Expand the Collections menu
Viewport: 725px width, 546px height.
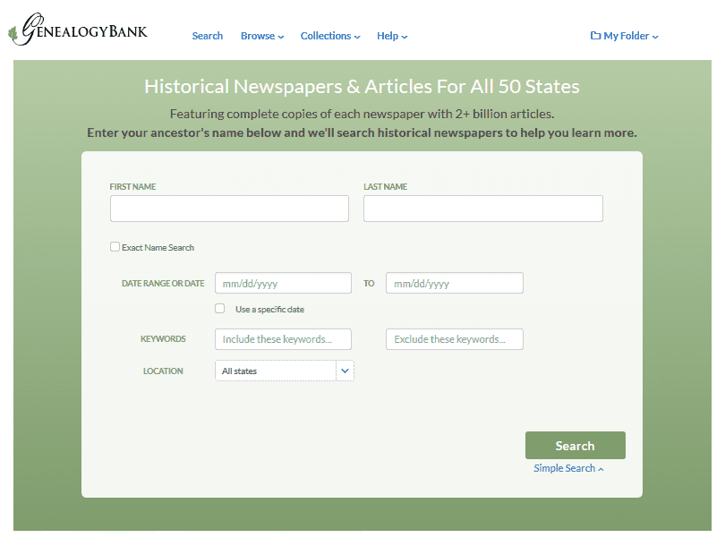pyautogui.click(x=330, y=36)
